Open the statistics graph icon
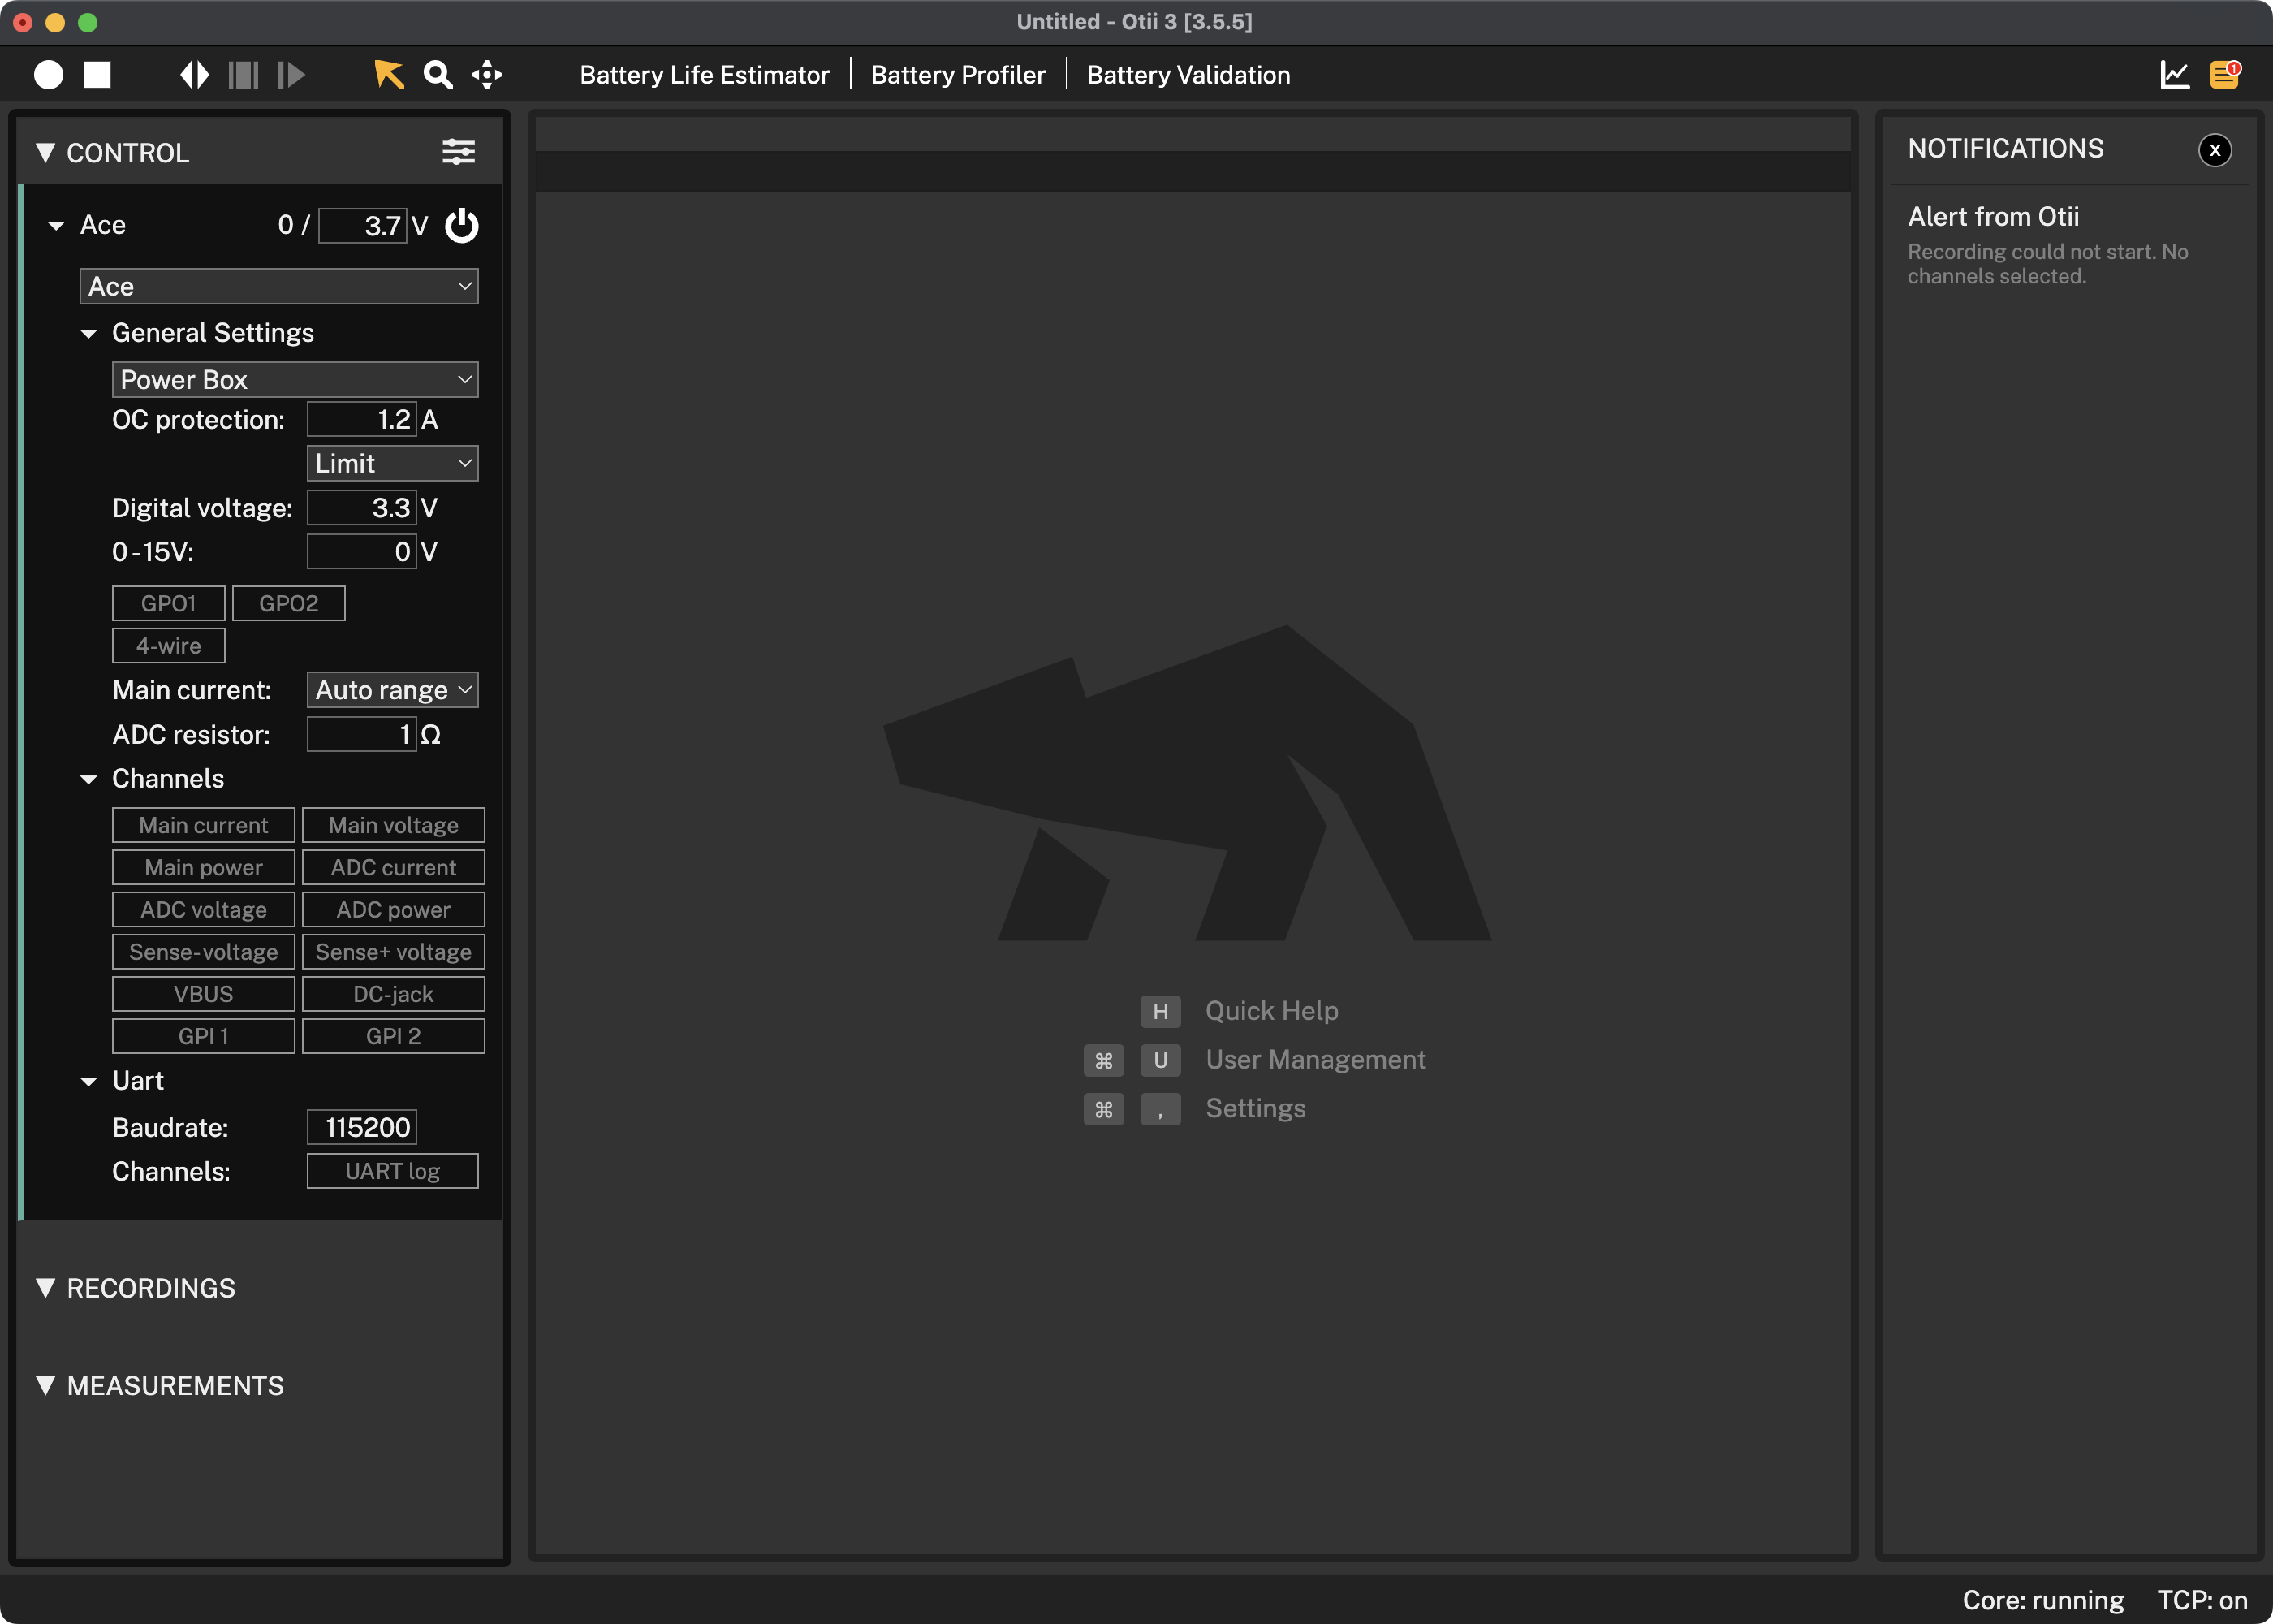Viewport: 2273px width, 1624px height. coord(2175,75)
